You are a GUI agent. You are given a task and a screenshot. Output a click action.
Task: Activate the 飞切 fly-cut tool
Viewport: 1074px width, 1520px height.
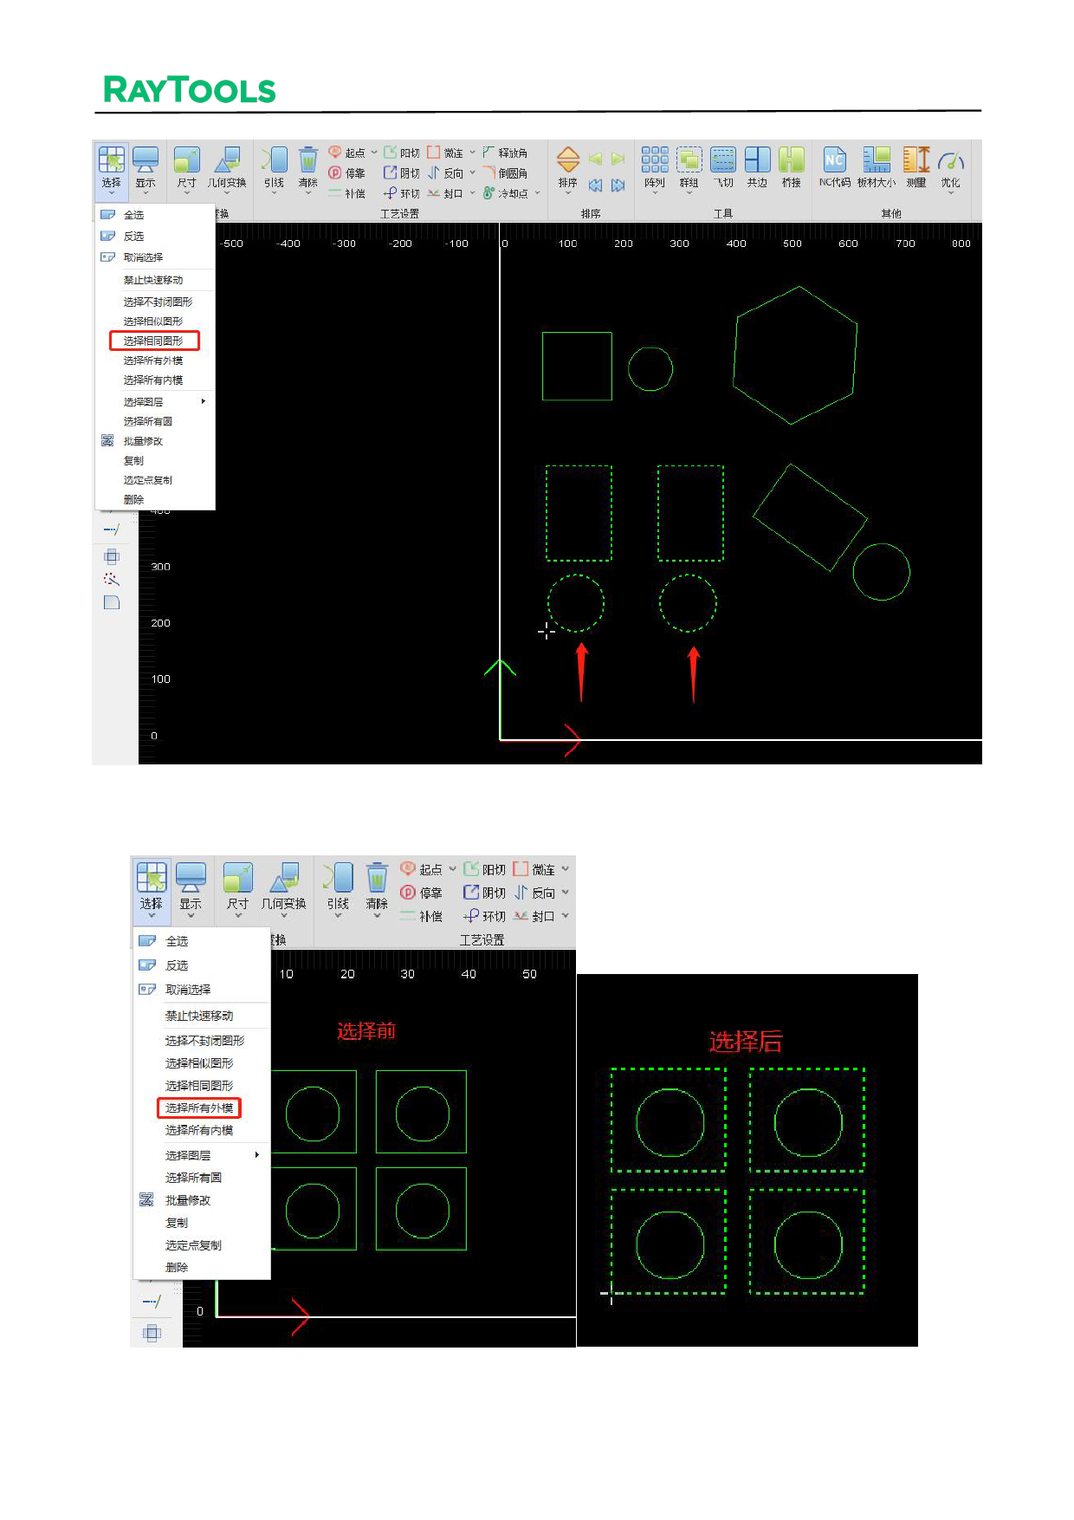pos(723,160)
